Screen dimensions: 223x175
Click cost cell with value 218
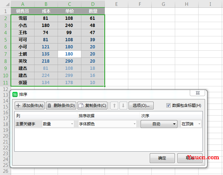pyautogui.click(x=46, y=61)
